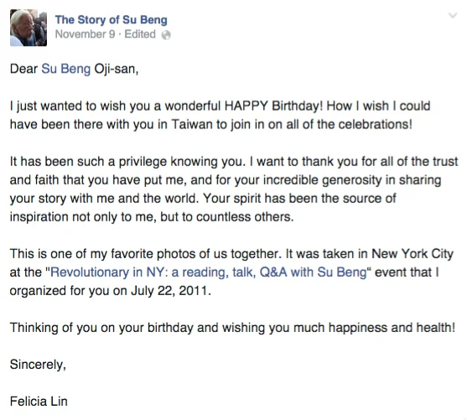Open The Story of Su Beng page name
Screen dimensions: 467x420
coord(112,19)
